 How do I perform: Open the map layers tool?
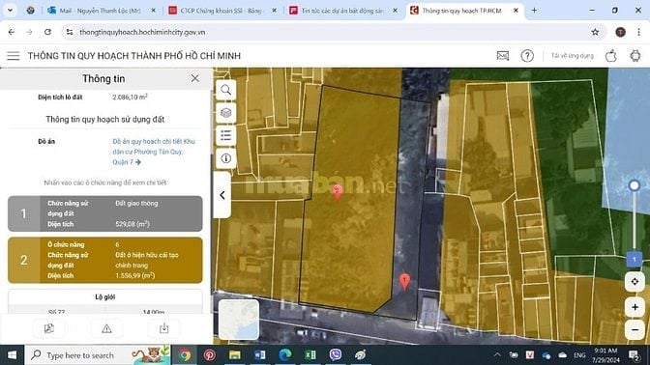[x=226, y=113]
